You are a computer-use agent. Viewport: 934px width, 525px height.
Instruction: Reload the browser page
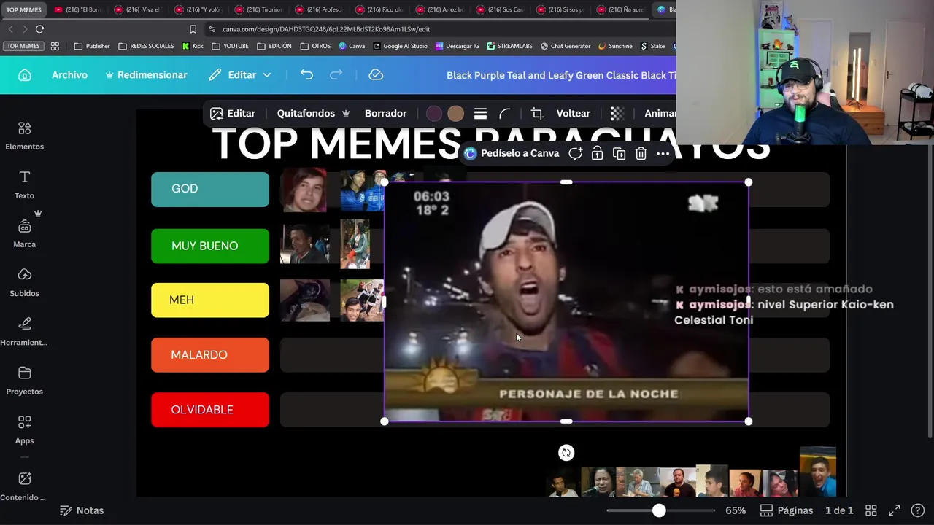[39, 29]
